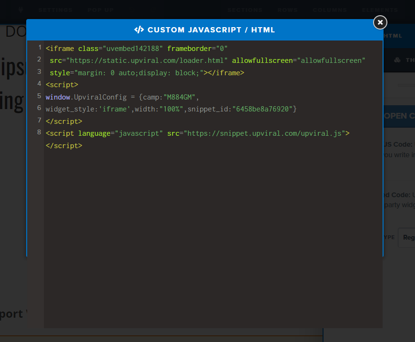415x342 pixels.
Task: Click the opening script tag on line 4
Action: [62, 85]
